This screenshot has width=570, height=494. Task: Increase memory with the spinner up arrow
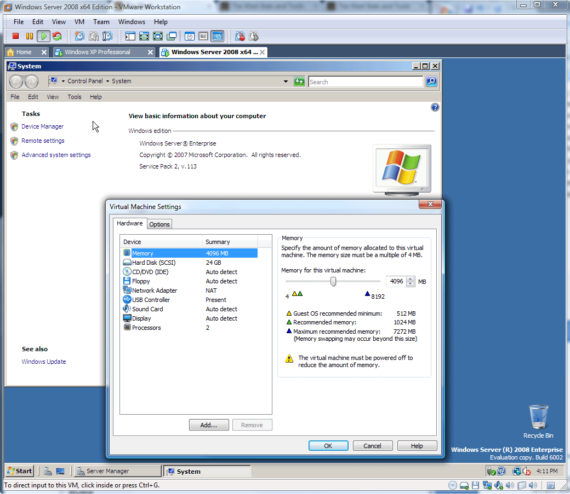[x=411, y=279]
